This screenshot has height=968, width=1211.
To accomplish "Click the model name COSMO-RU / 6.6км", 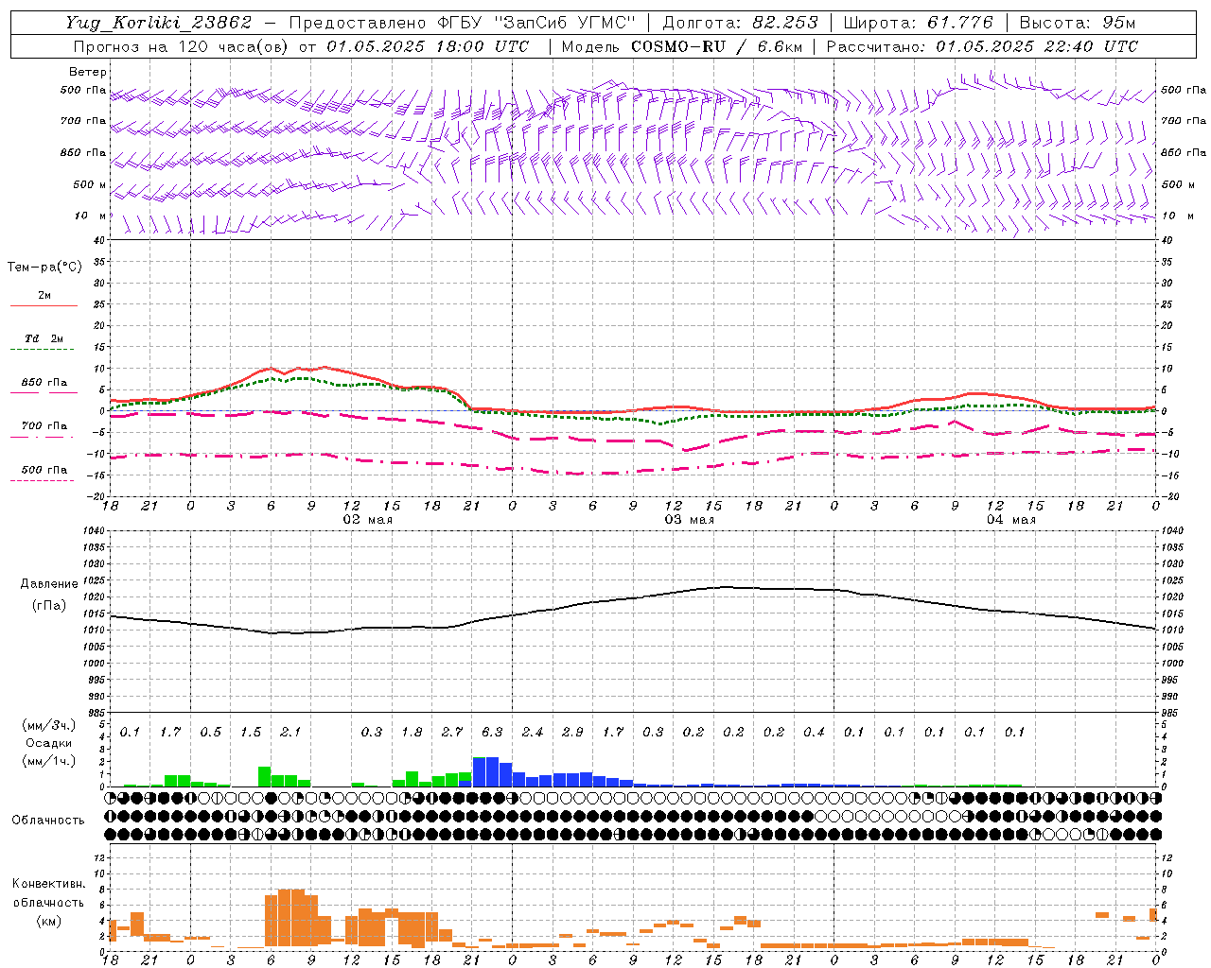I will click(717, 46).
